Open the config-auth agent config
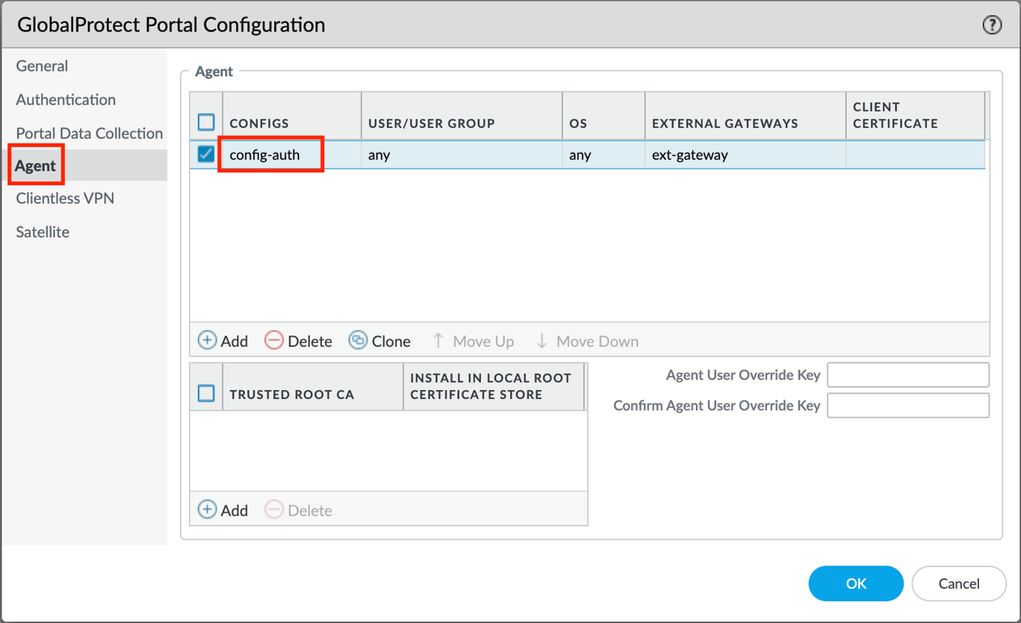Screen dimensions: 1021x623 click(264, 154)
